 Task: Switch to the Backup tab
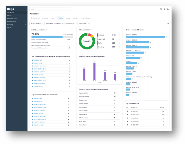click(68, 18)
